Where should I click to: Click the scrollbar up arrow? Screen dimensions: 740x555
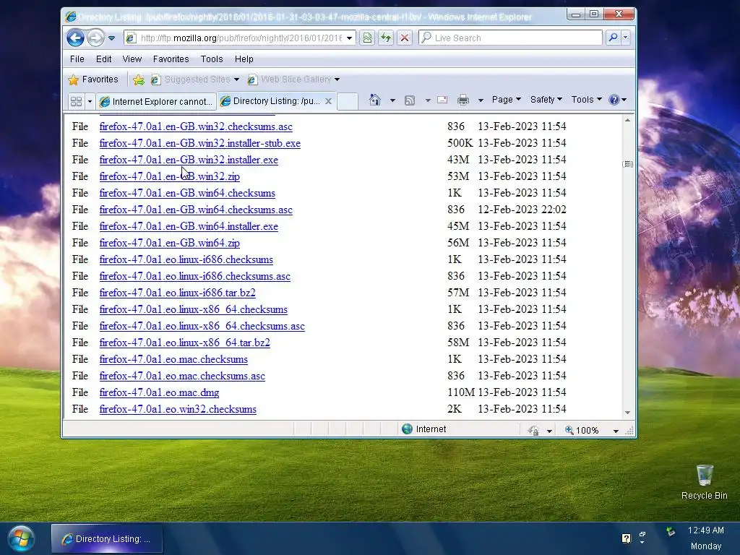(628, 121)
